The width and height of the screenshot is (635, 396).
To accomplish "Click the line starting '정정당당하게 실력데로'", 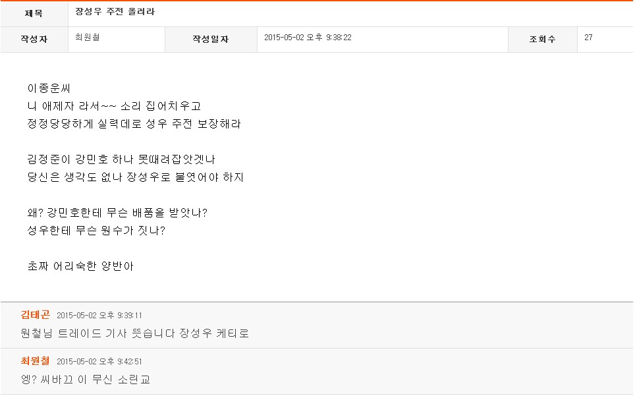I will click(134, 124).
